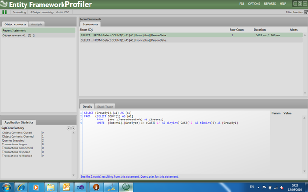Viewport: 308px width, 192px height.
Task: Open 'See the 1 row(s) resulting' link
Action: click(109, 176)
